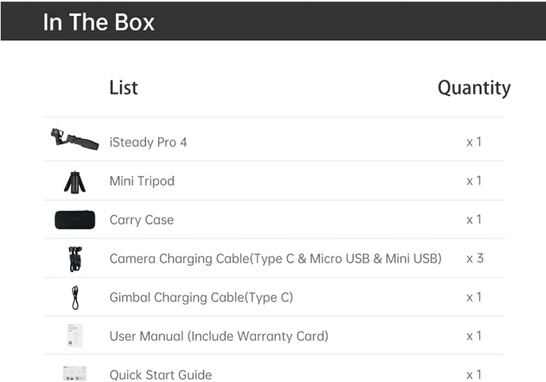Click the iSteady Pro 4 gimbal image
546x382 pixels.
(74, 139)
